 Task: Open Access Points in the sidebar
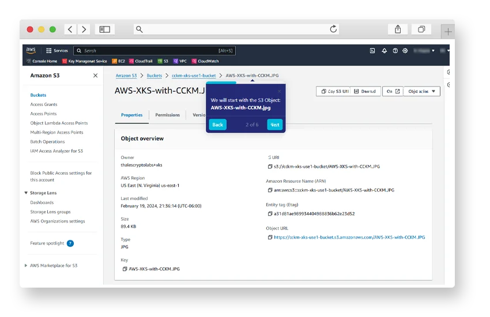[x=43, y=114]
